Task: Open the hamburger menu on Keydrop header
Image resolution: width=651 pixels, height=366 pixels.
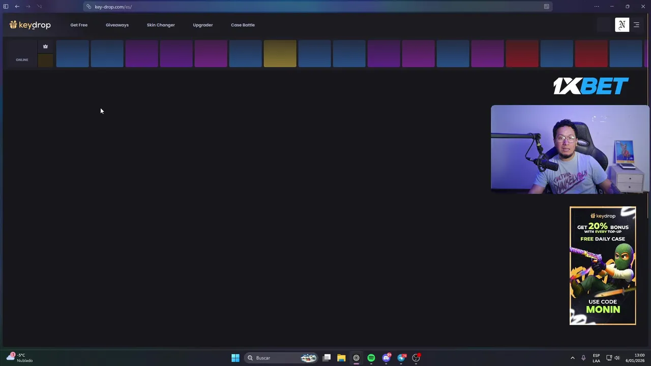Action: tap(636, 25)
